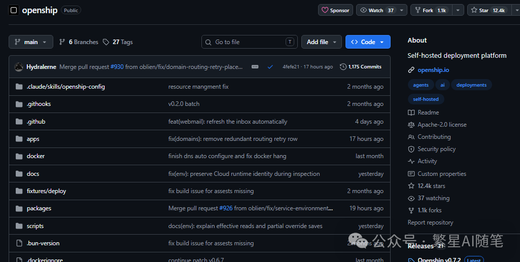Open the main branch selector dropdown
Screen dimensions: 520x262
pos(31,42)
